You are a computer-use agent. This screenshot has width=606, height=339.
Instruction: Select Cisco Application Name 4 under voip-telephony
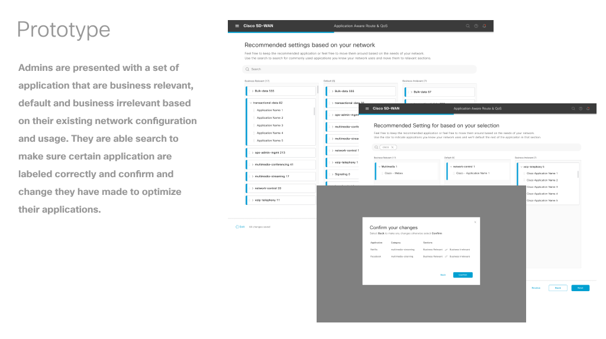pos(542,194)
